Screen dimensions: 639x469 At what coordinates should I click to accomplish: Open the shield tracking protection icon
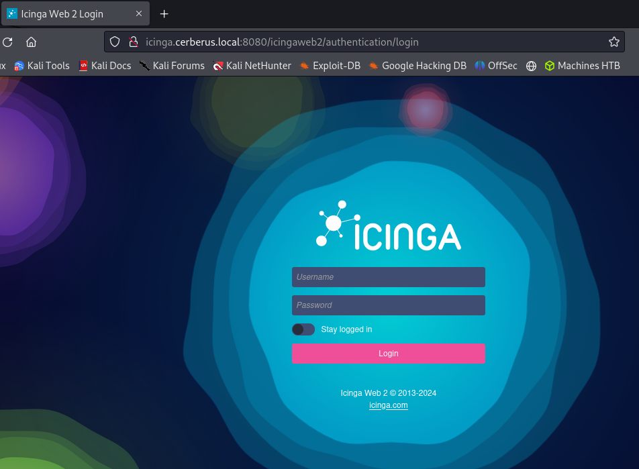[x=115, y=42]
